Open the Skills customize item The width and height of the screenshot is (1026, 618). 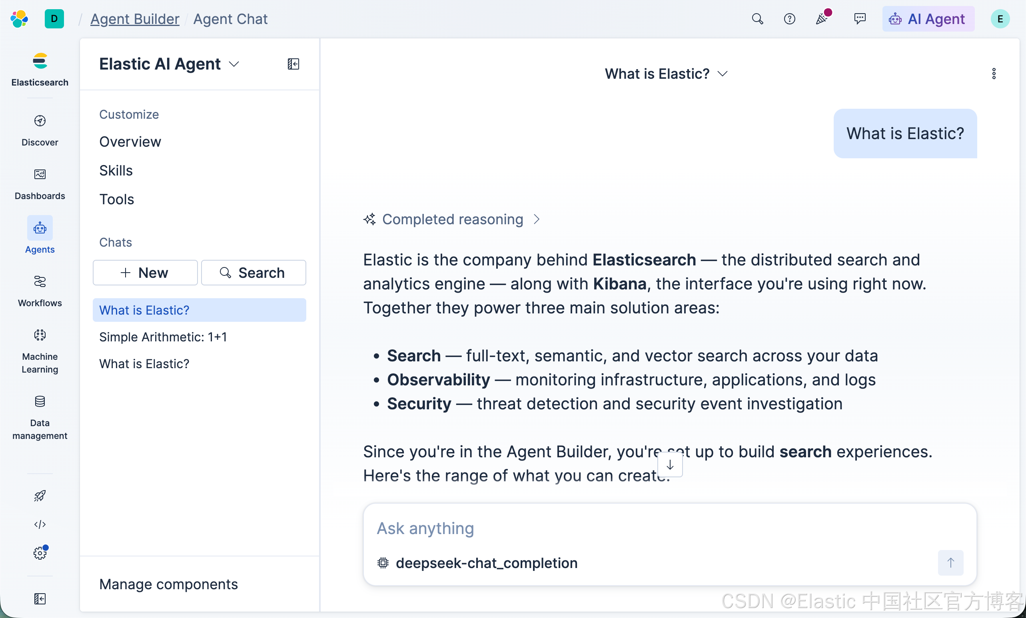[x=116, y=171]
